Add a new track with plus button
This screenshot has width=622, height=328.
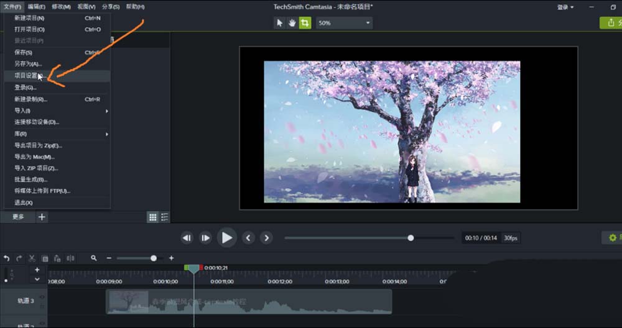coord(37,270)
